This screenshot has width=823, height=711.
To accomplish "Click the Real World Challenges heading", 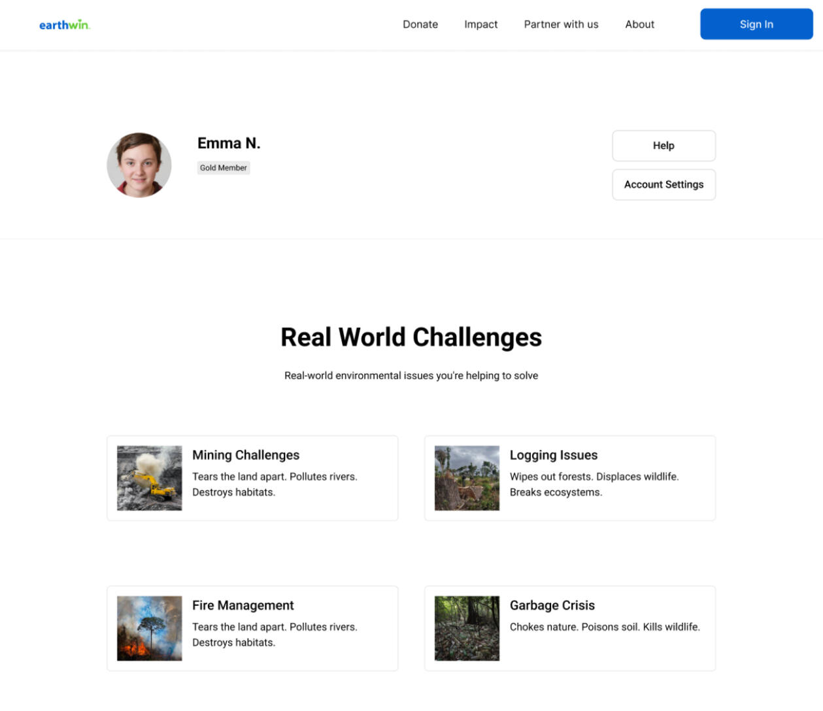I will coord(411,337).
